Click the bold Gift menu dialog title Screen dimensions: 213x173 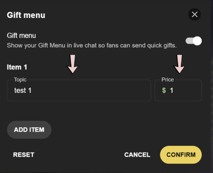click(26, 15)
